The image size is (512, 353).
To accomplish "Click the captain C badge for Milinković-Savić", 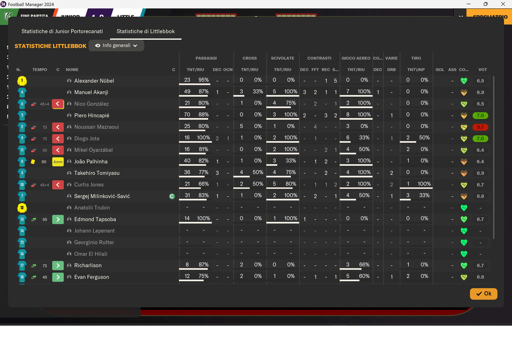I will [172, 196].
